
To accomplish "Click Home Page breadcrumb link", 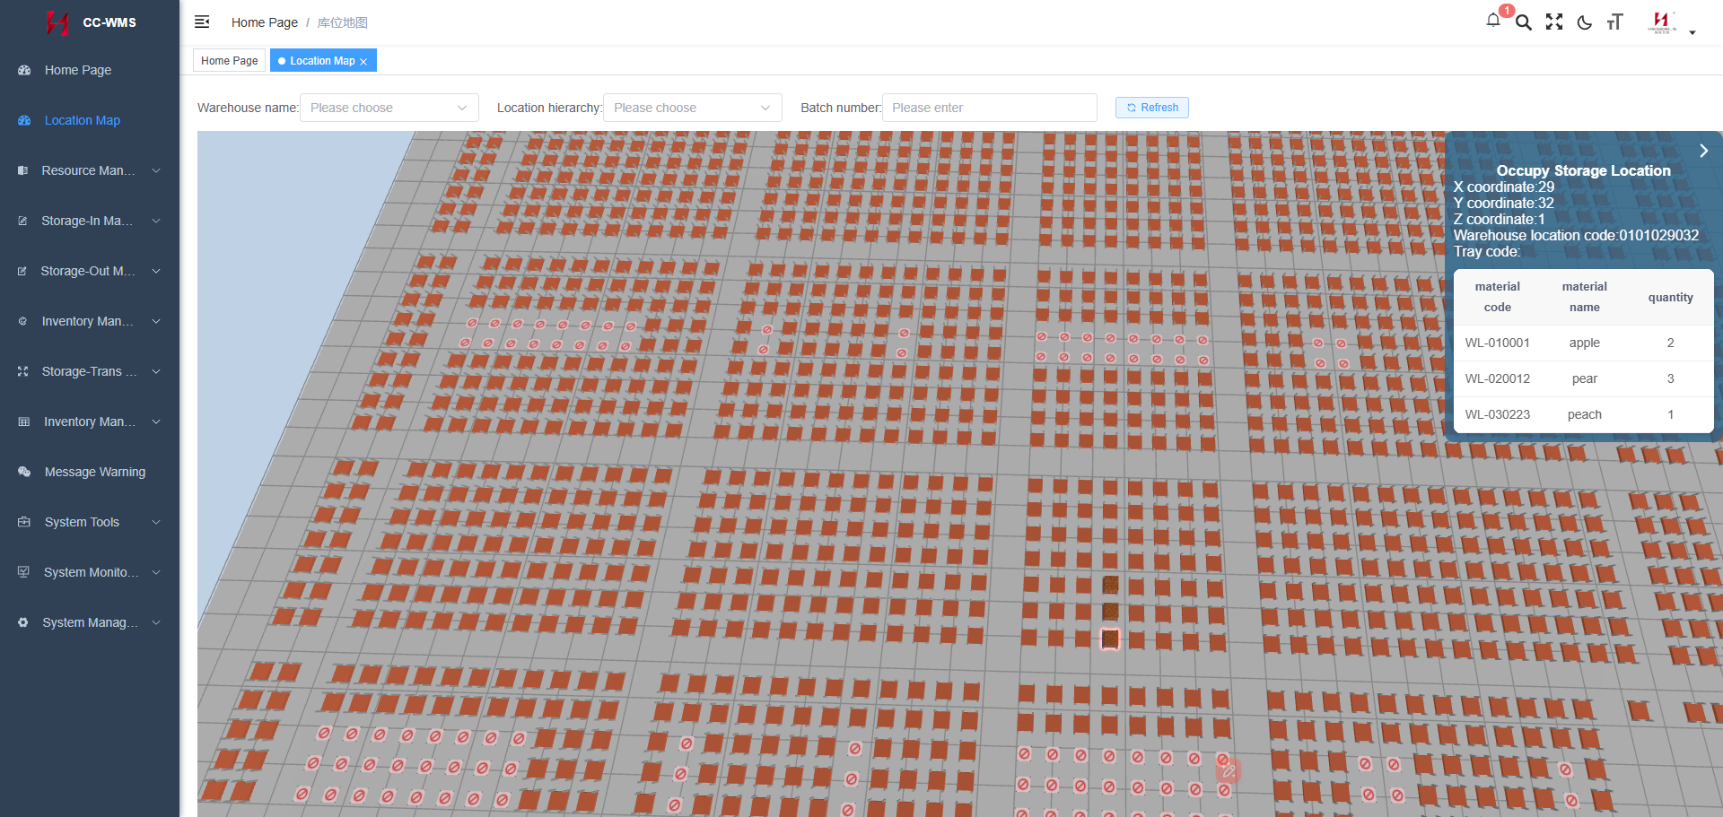I will [x=264, y=22].
